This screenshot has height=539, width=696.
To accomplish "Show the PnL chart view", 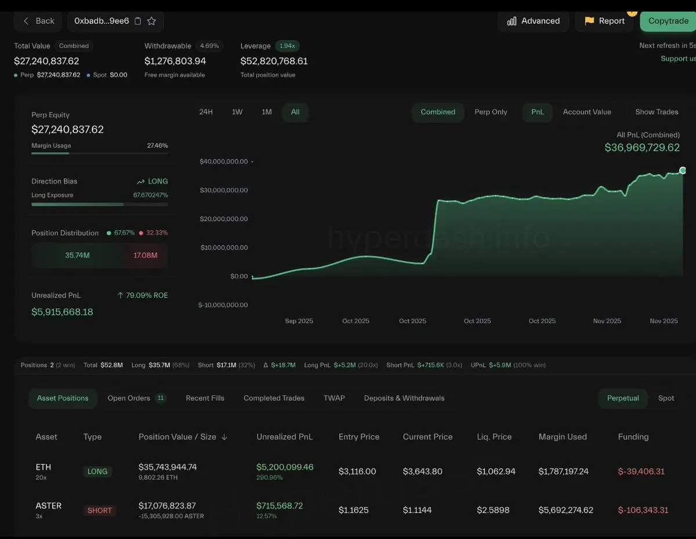I will (x=538, y=112).
